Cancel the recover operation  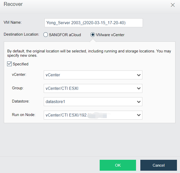coord(159,165)
